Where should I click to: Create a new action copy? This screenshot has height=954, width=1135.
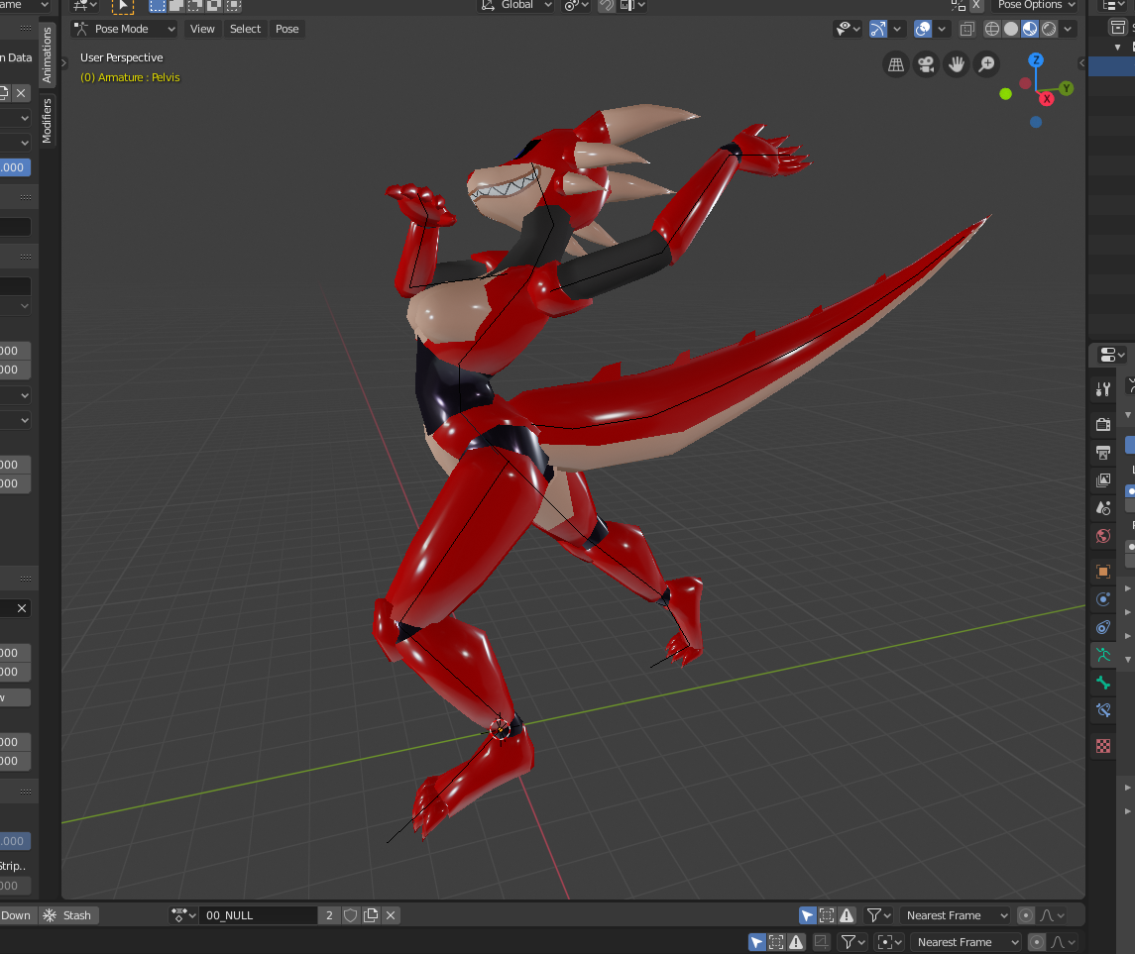tap(371, 915)
